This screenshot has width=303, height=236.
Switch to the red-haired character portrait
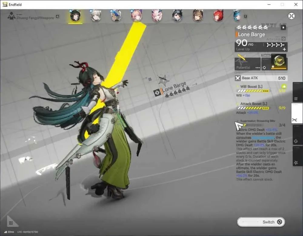pos(218,15)
